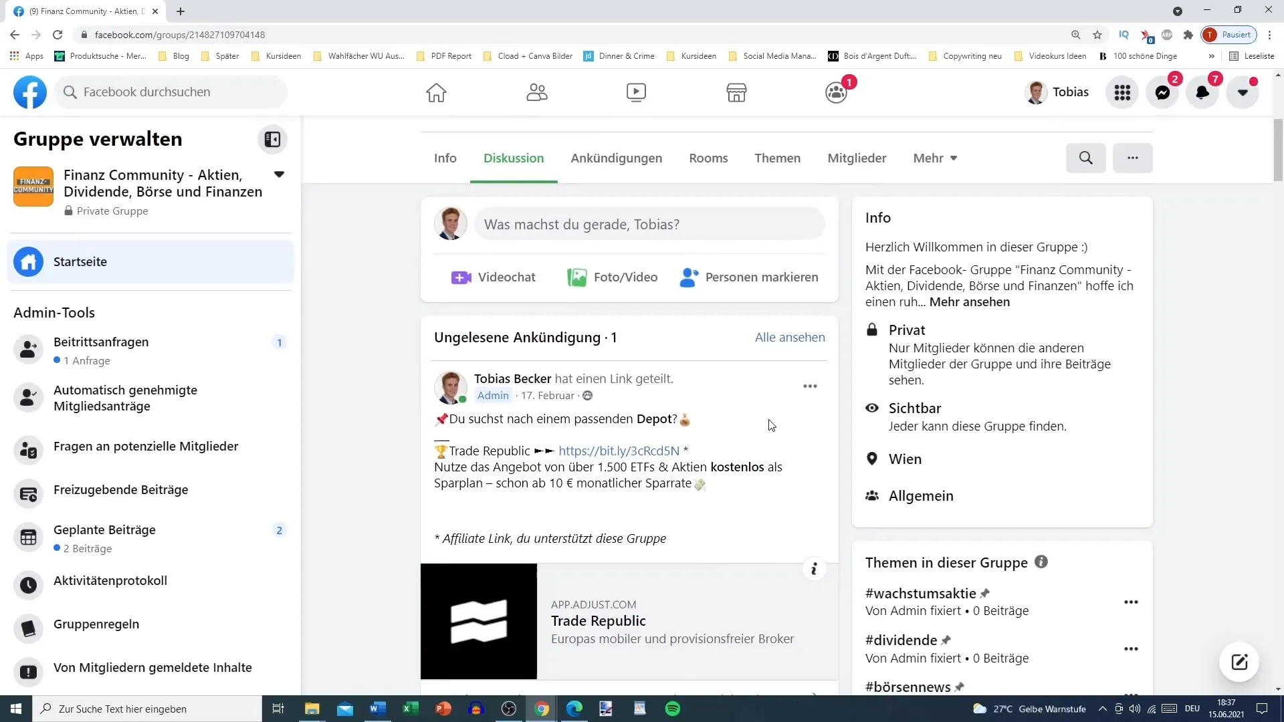Select Startseite in sidebar
Viewport: 1284px width, 722px height.
pos(150,261)
